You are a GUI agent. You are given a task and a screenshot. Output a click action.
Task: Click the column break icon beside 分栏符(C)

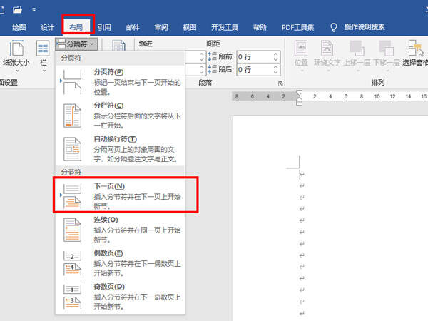tap(72, 116)
